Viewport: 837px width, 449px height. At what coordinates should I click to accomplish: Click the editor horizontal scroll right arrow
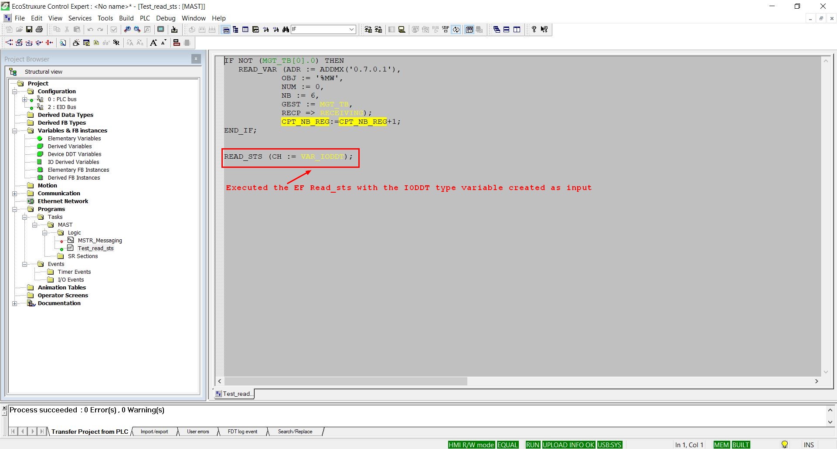[x=817, y=381]
